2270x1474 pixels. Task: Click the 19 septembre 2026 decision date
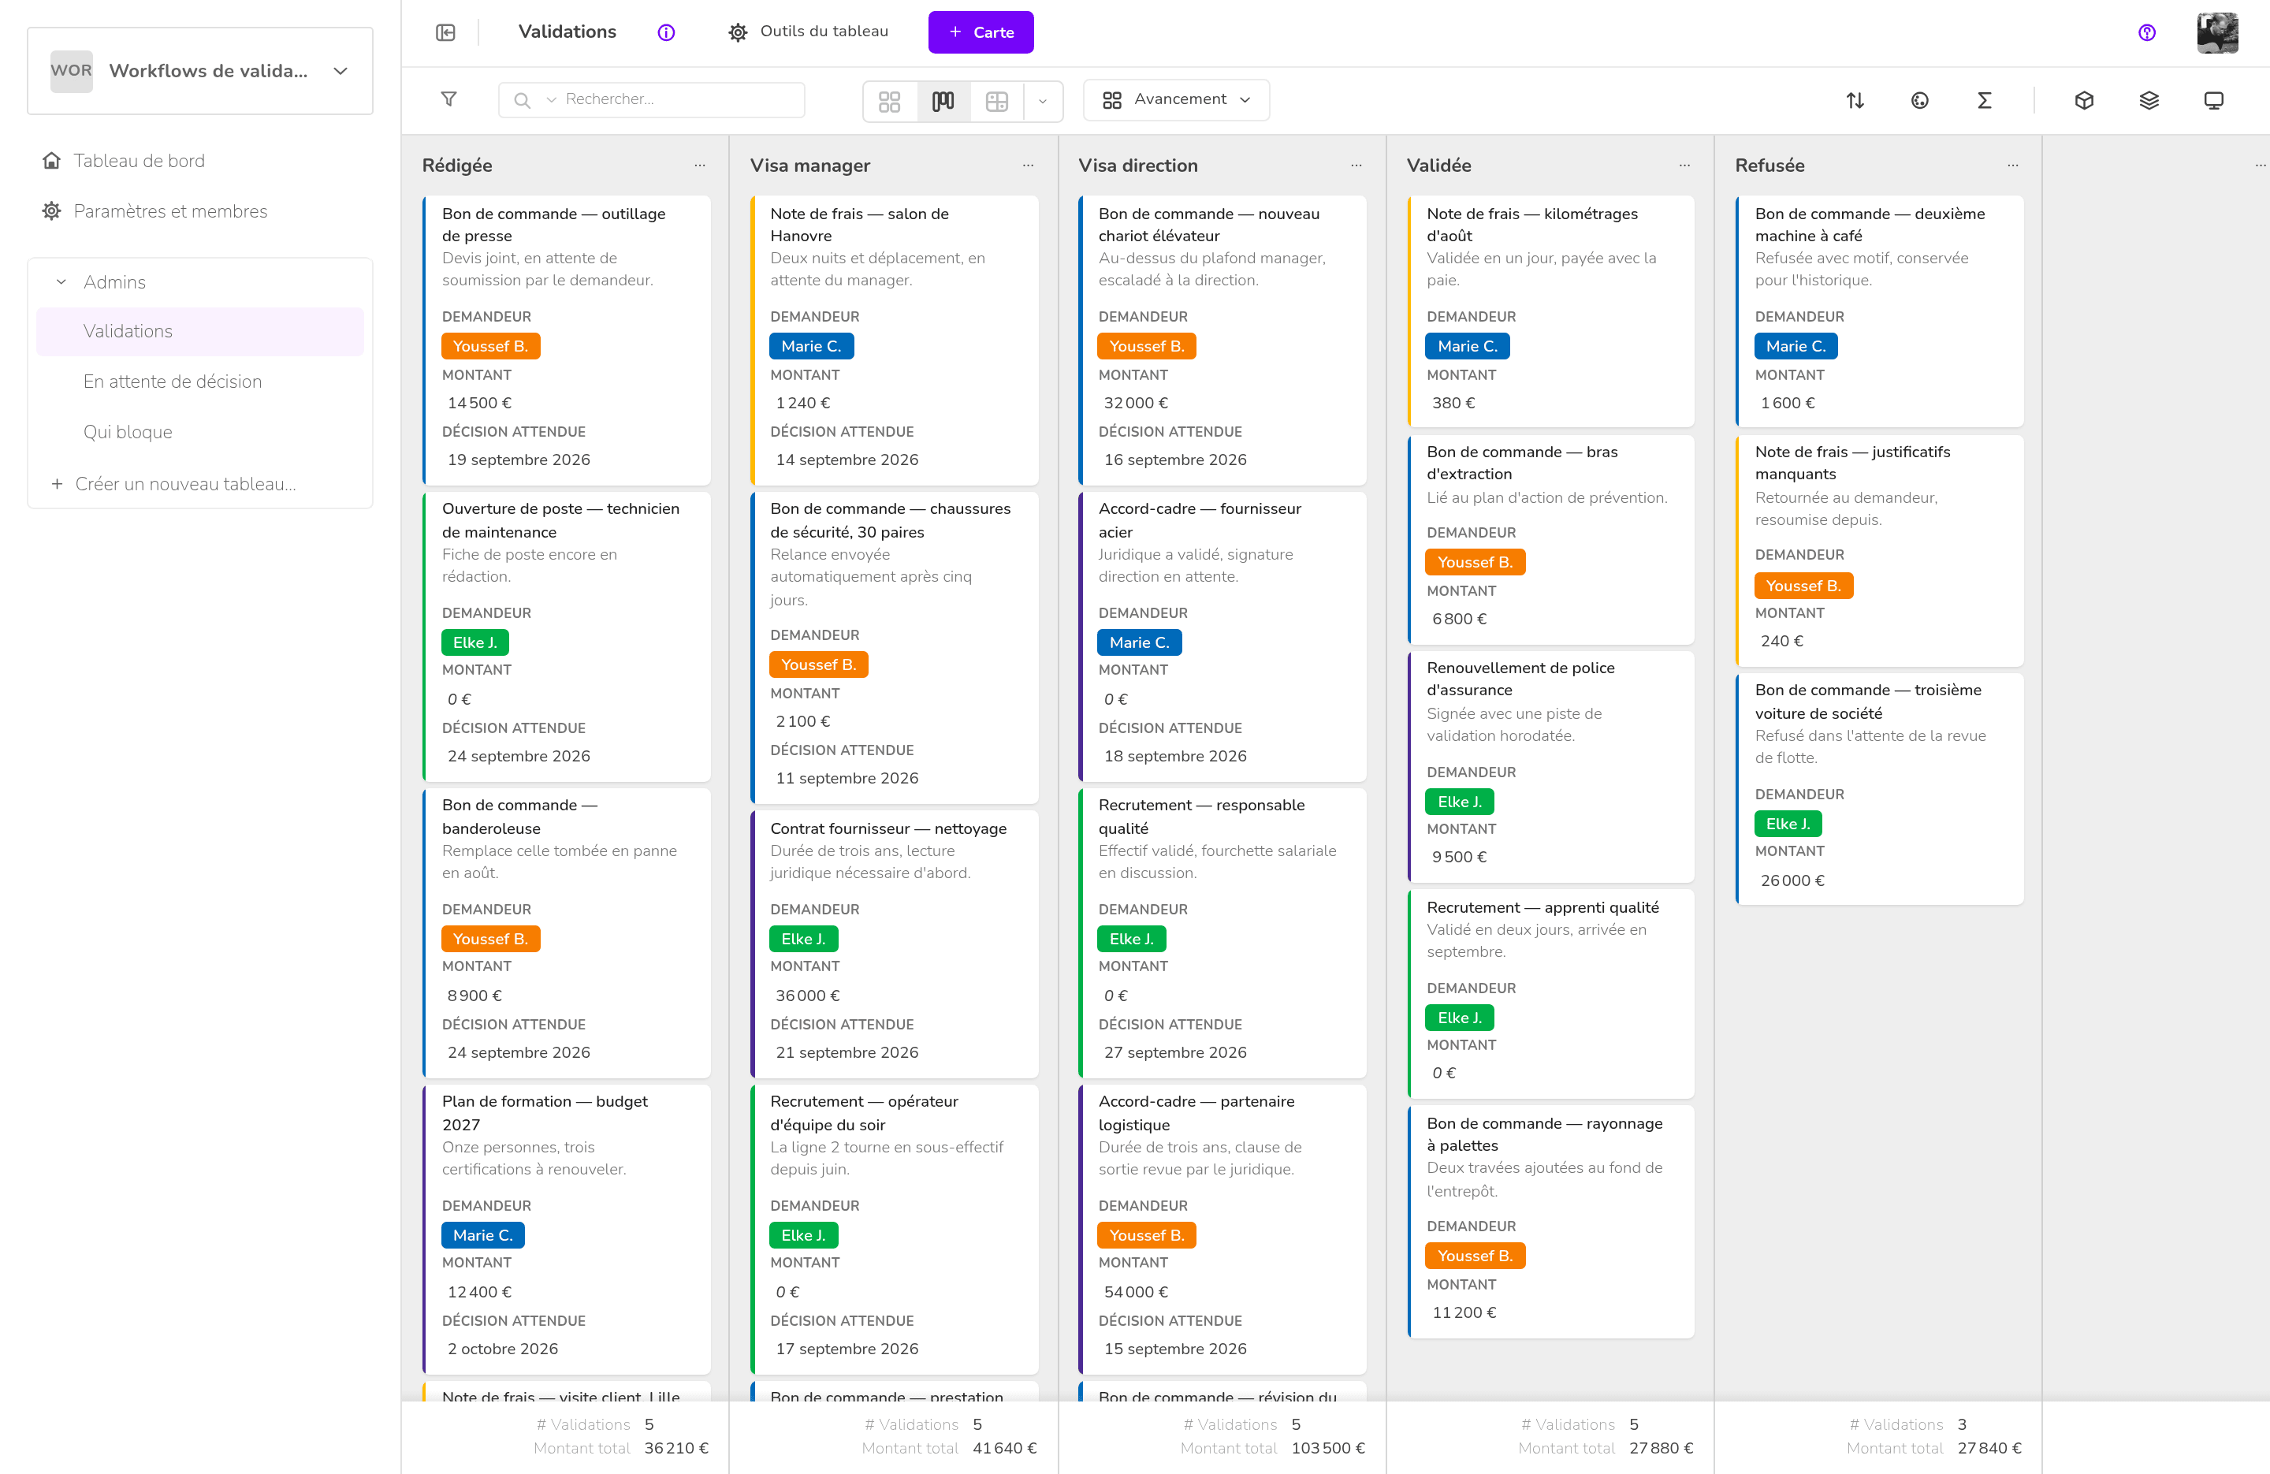pyautogui.click(x=519, y=460)
